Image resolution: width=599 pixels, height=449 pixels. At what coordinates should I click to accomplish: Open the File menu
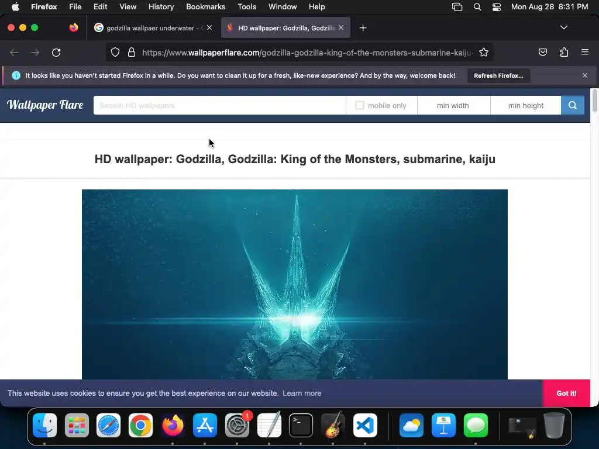point(75,6)
